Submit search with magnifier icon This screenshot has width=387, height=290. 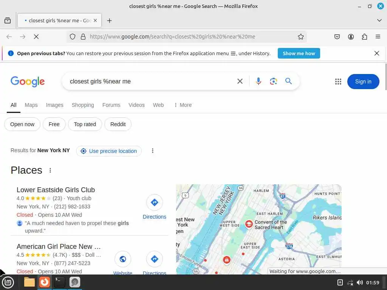(x=288, y=81)
